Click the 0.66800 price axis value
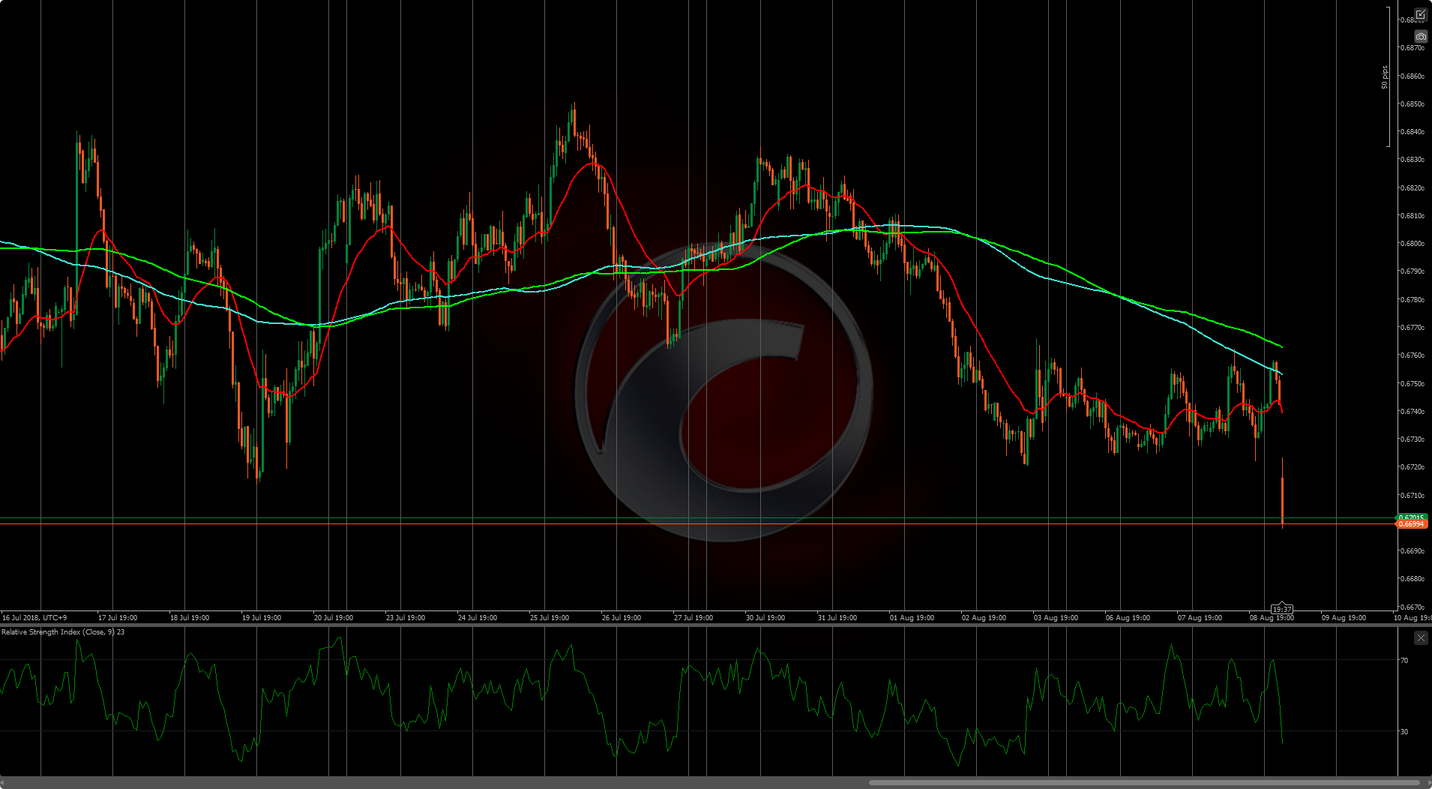Screen dimensions: 1432x789 tap(1413, 579)
